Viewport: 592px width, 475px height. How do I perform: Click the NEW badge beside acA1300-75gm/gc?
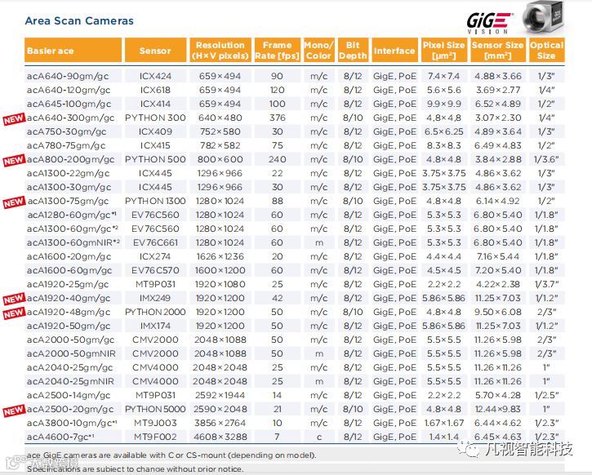[14, 202]
